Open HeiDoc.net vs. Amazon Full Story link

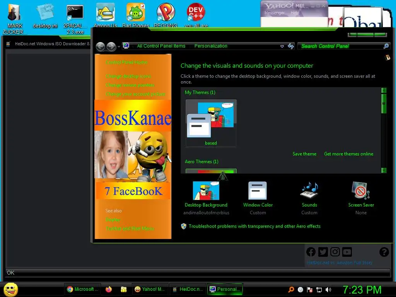(x=340, y=263)
